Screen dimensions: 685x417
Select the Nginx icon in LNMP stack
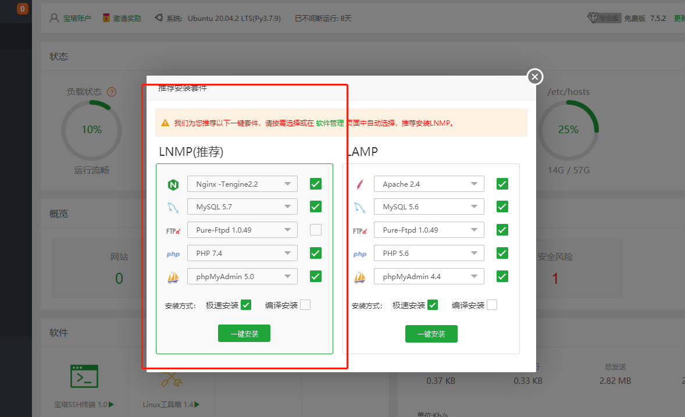(x=173, y=183)
